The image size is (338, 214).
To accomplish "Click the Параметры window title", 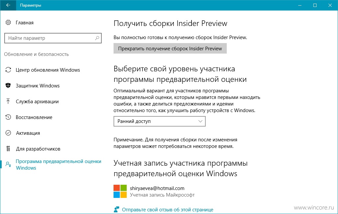I will (x=31, y=5).
